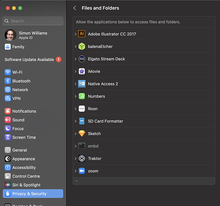Click the Traktor app icon
The image size is (220, 206).
(82, 158)
